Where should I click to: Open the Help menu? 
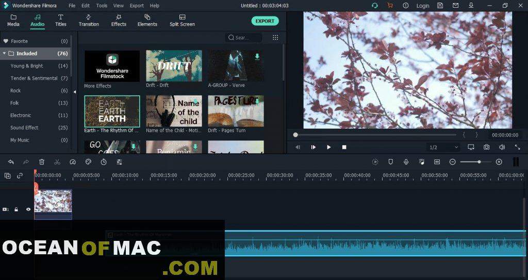(155, 6)
